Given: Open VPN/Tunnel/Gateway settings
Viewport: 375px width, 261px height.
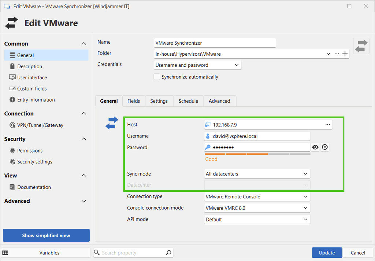Looking at the screenshot, I should pyautogui.click(x=40, y=125).
